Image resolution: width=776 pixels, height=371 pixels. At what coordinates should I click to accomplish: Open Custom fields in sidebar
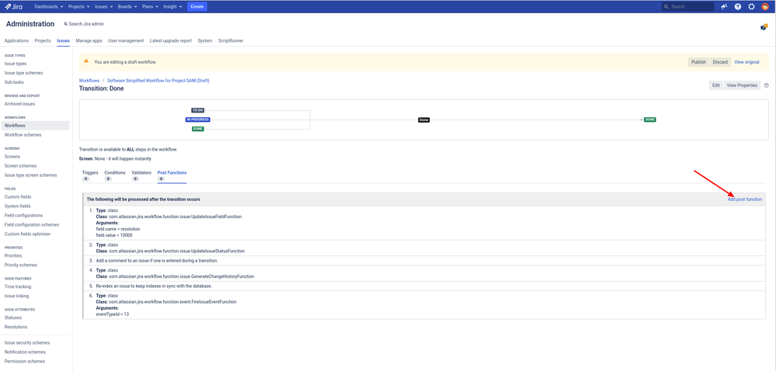(x=18, y=197)
